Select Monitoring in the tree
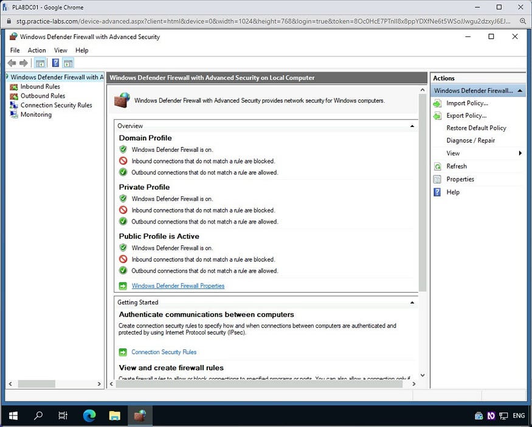The height and width of the screenshot is (427, 532). 36,115
